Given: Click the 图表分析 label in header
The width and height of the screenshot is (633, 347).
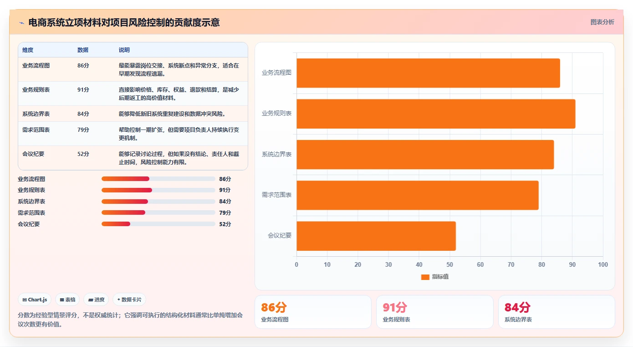Looking at the screenshot, I should (x=602, y=22).
